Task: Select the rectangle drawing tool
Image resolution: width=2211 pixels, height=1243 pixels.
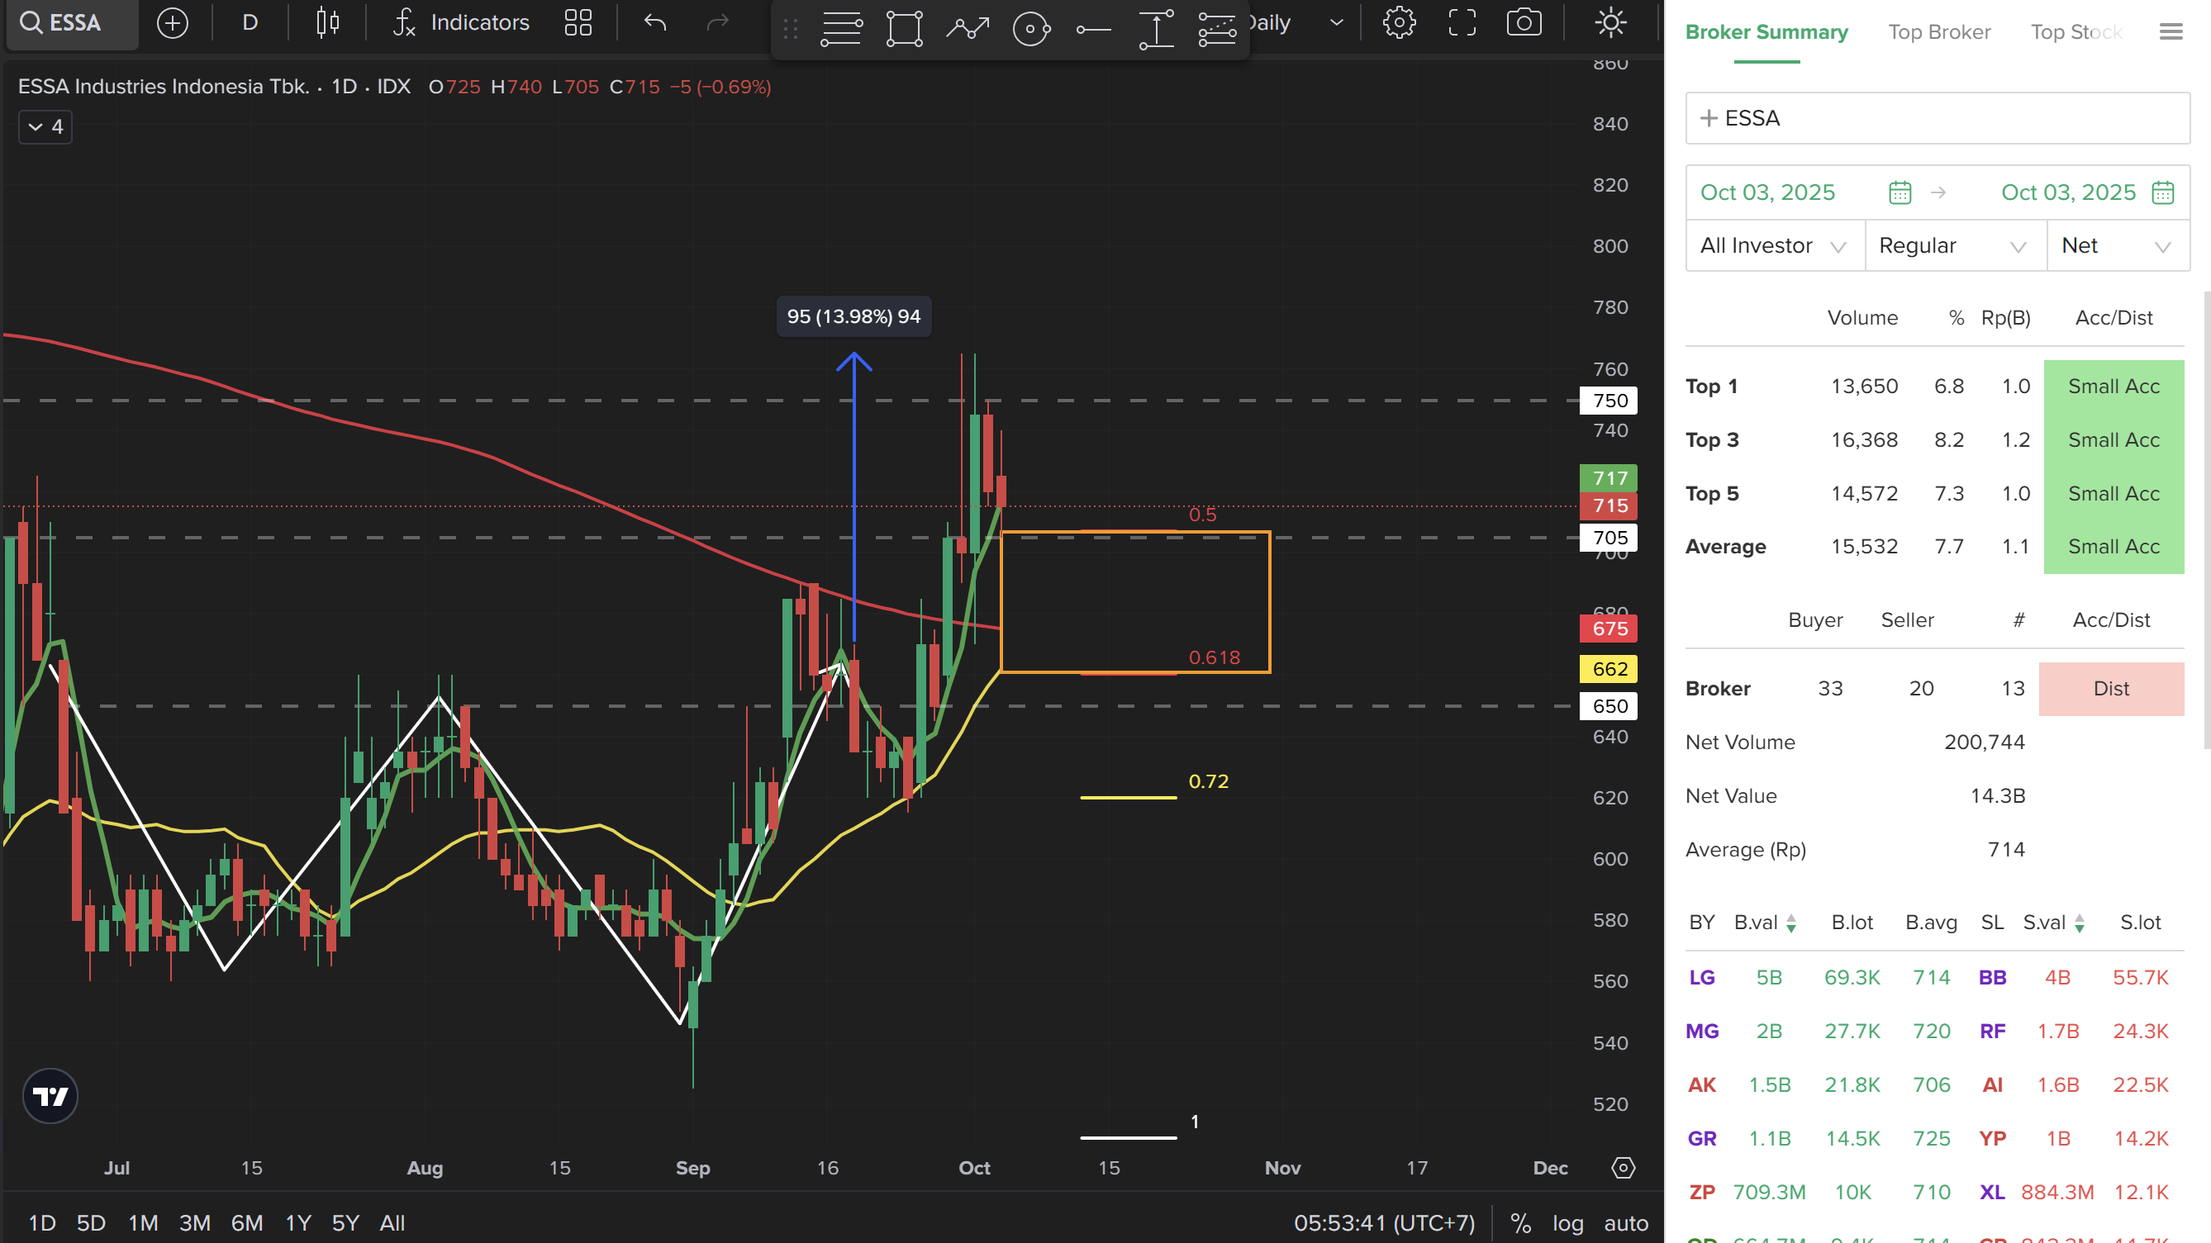Action: pos(904,29)
